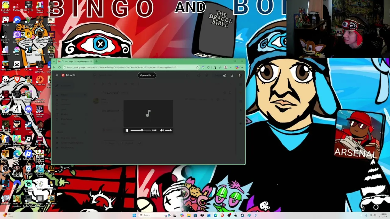Screen dimensions: 390x219
Task: Launch Steam from the desktop
Action: coord(28,125)
